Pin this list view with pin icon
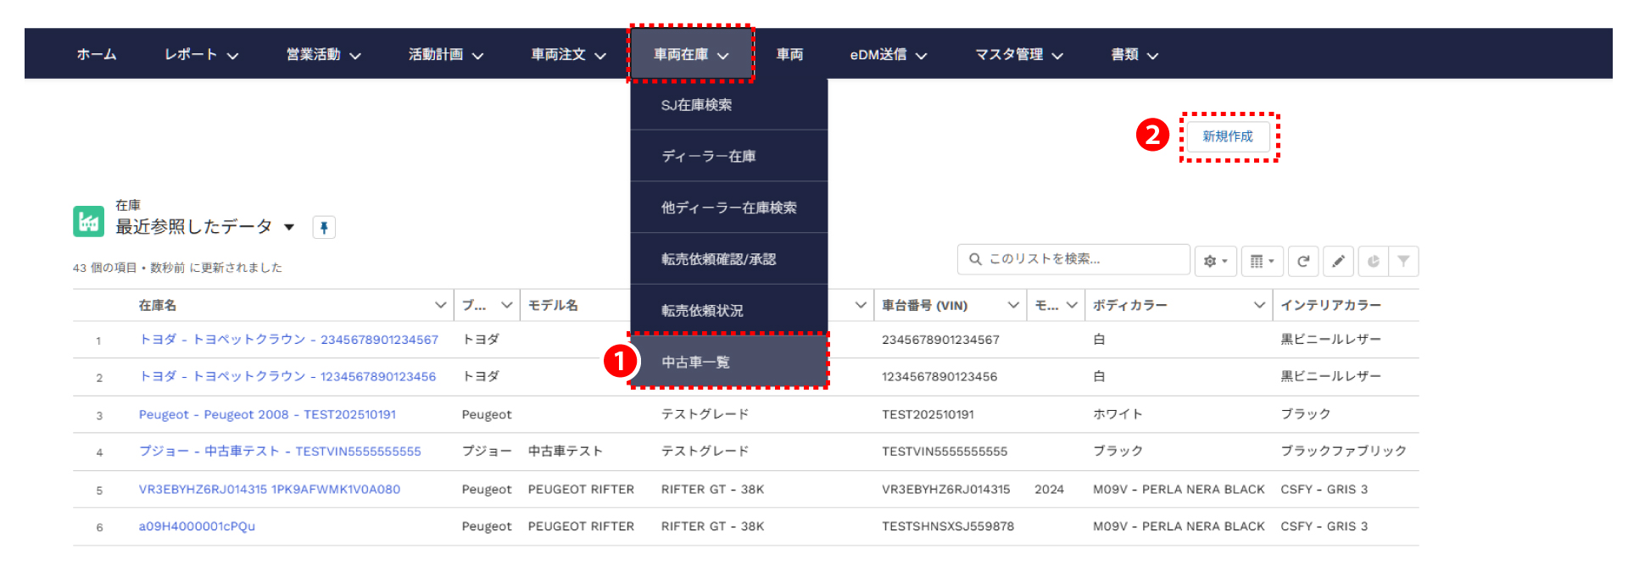Viewport: 1628px width, 587px height. click(324, 227)
